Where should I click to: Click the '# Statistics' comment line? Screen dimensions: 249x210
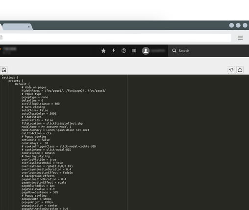(31, 117)
